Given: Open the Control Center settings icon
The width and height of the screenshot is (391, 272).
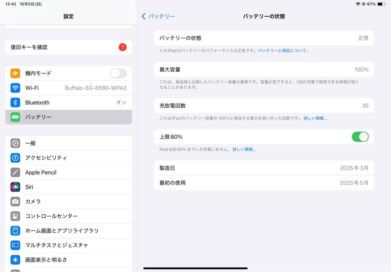Looking at the screenshot, I should point(15,216).
